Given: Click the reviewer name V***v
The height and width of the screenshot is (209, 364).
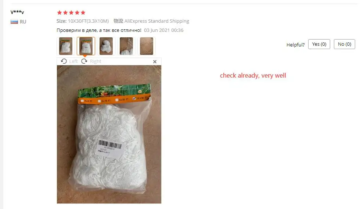Looking at the screenshot, I should pyautogui.click(x=17, y=12).
